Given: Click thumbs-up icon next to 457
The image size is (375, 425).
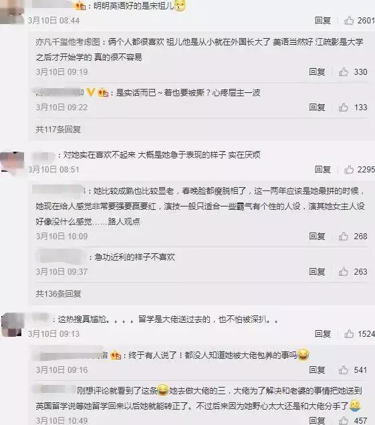Looking at the screenshot, I should point(344,420).
